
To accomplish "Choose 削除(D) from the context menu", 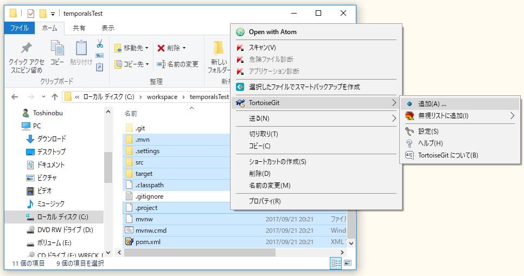I will pos(316,174).
